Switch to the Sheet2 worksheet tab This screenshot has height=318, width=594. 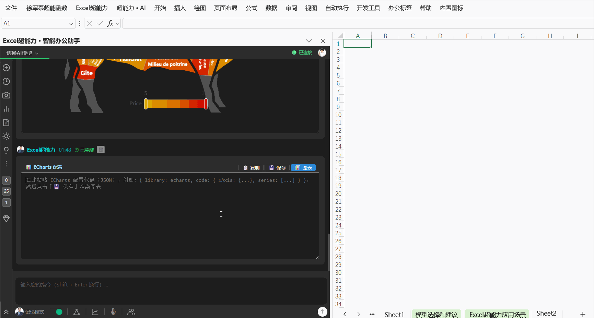coord(546,314)
